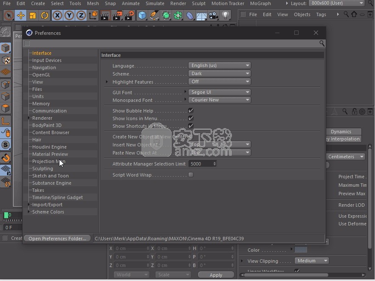This screenshot has height=281, width=375.
Task: Open the Simulate menu
Action: (155, 3)
